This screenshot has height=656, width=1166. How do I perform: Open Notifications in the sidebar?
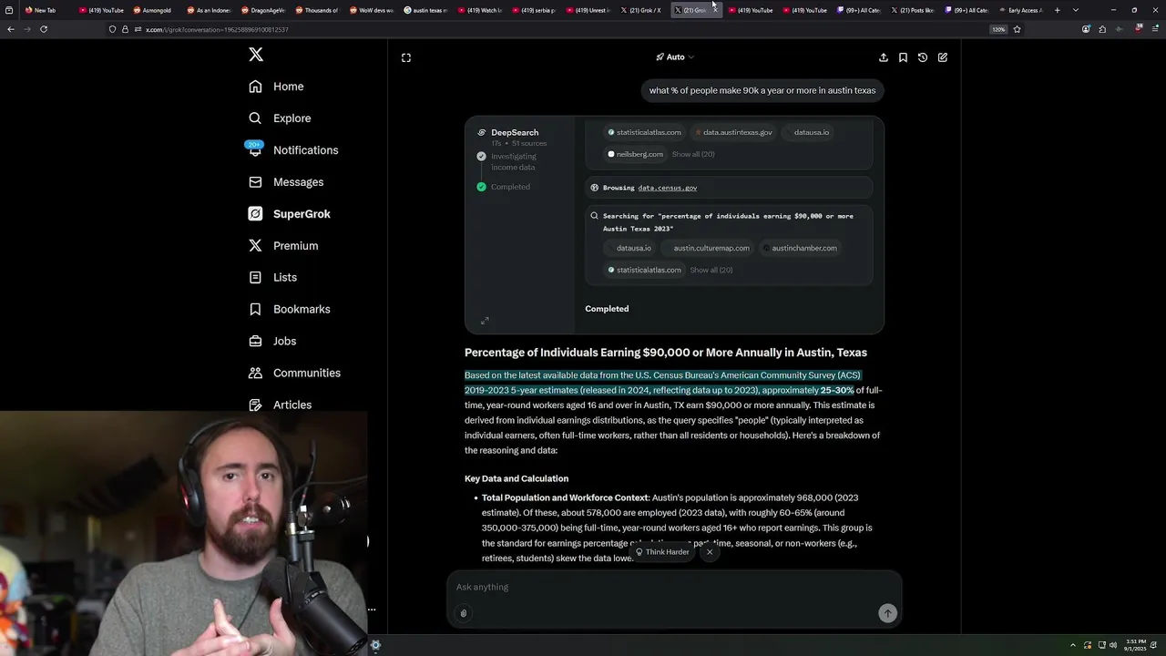point(292,150)
